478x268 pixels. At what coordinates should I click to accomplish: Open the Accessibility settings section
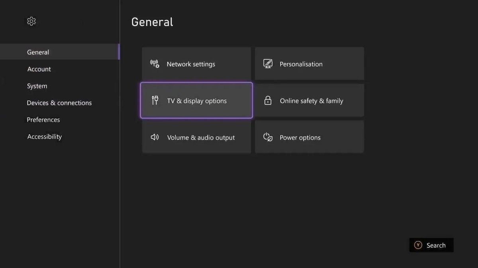44,136
